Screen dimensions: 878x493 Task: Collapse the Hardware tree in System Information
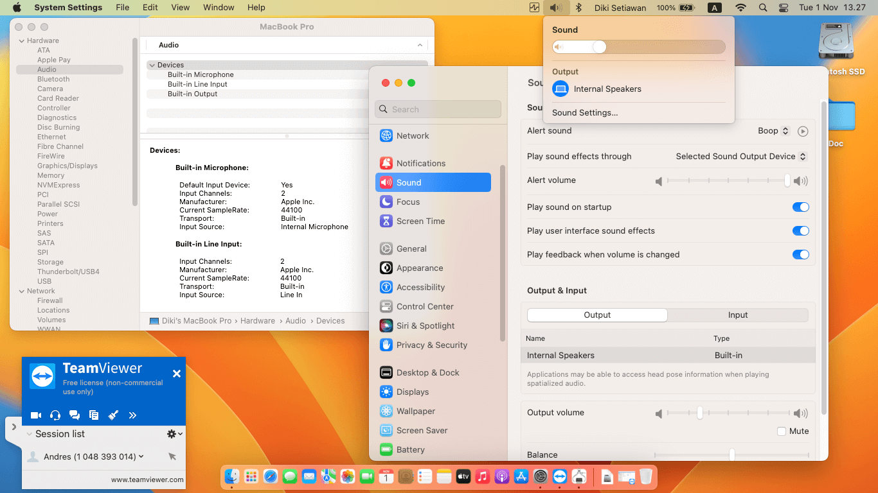[21, 40]
